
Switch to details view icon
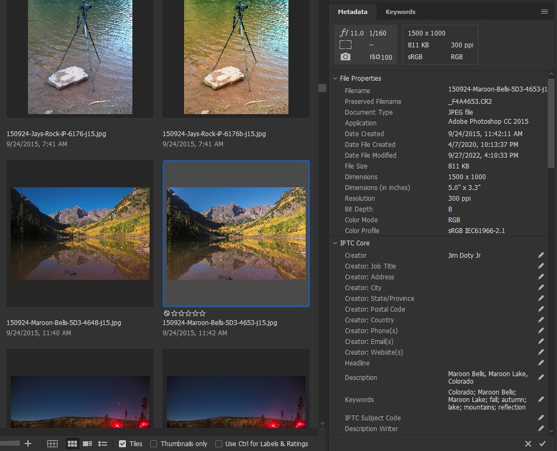pyautogui.click(x=87, y=443)
